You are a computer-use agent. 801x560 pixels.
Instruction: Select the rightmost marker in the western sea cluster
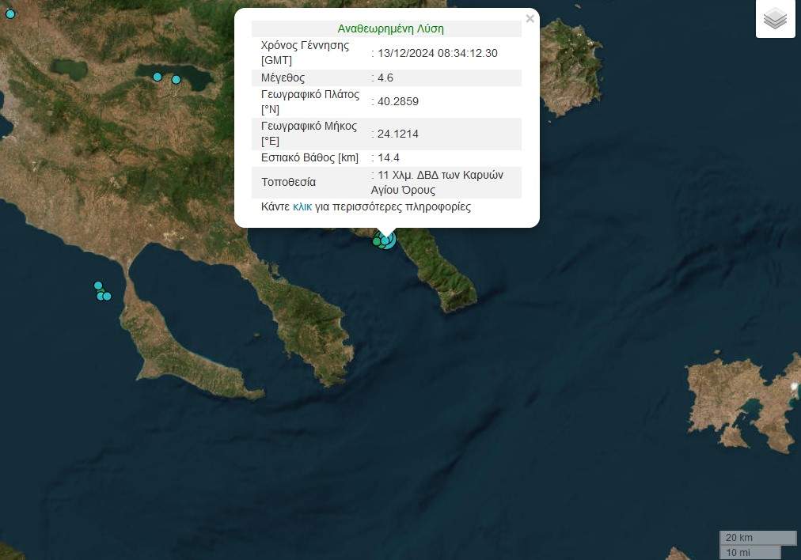(x=108, y=297)
